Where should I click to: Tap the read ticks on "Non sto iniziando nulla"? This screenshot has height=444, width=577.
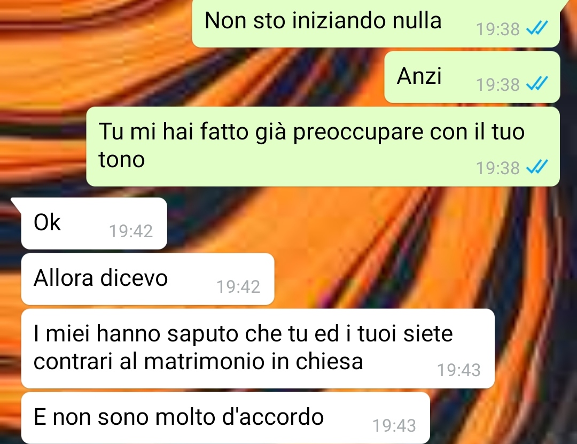[537, 28]
